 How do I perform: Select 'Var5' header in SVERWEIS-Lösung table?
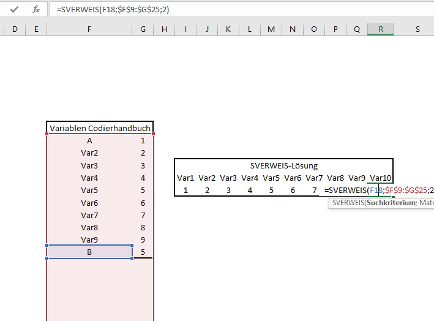[271, 178]
